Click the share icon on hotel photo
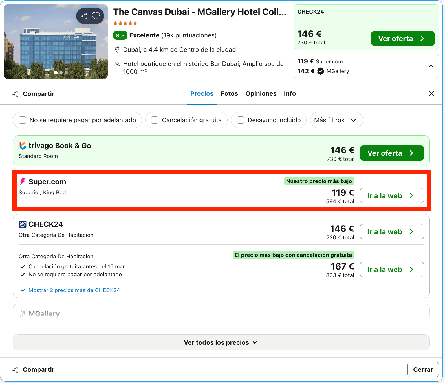This screenshot has height=383, width=445. coord(84,16)
